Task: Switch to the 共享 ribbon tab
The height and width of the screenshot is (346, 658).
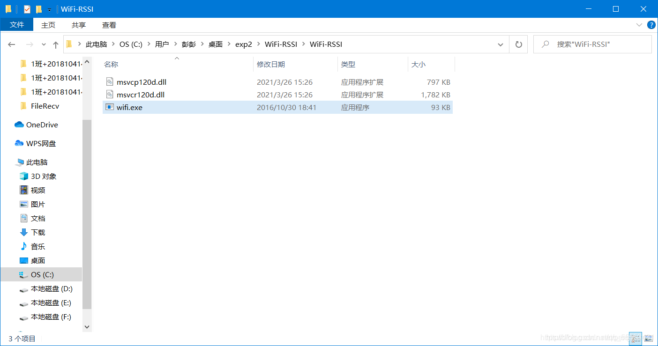Action: click(79, 25)
